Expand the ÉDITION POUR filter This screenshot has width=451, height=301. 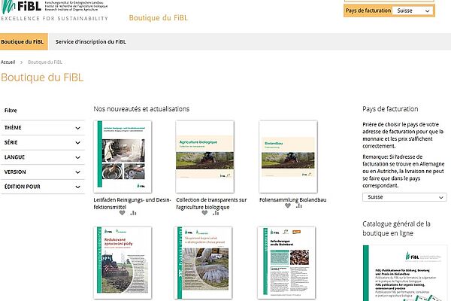pos(43,187)
